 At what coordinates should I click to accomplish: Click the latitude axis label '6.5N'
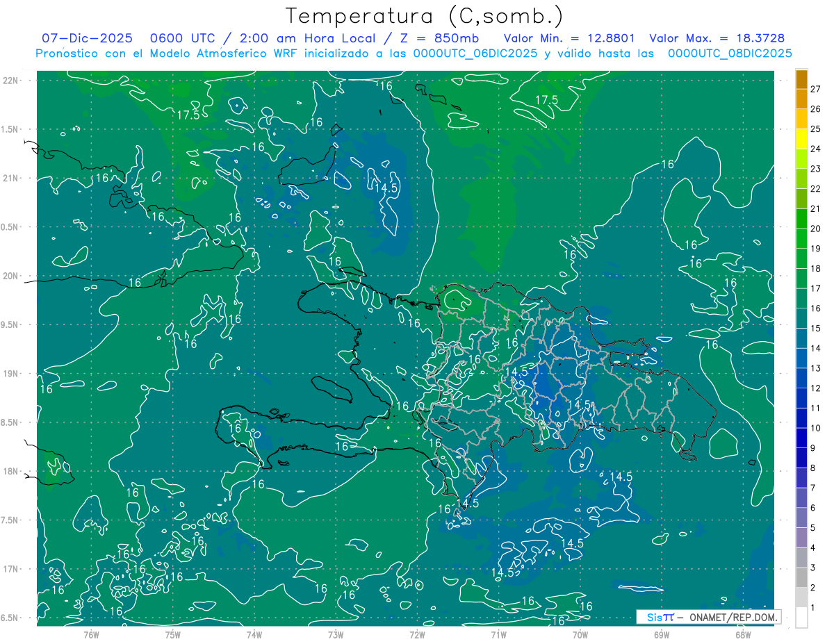(10, 618)
